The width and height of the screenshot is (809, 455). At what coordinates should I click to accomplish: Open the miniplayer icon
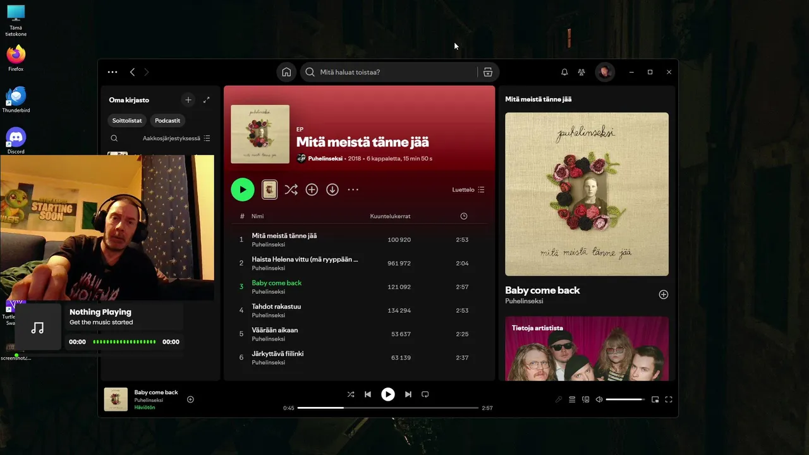655,399
